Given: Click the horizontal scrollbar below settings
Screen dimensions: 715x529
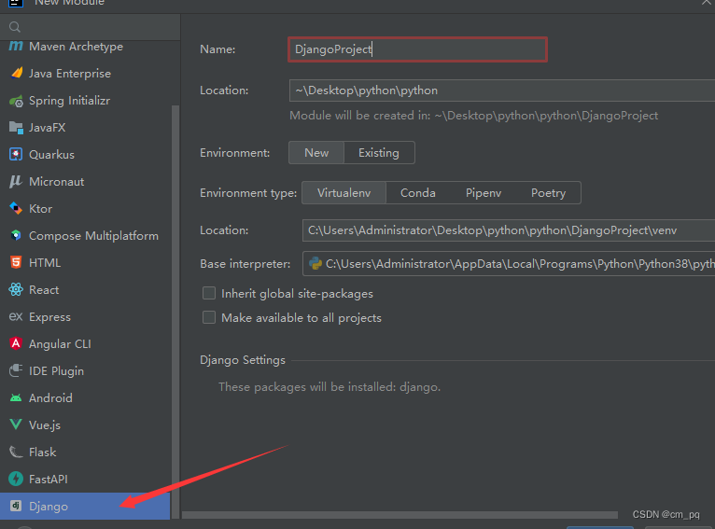Looking at the screenshot, I should (400, 515).
